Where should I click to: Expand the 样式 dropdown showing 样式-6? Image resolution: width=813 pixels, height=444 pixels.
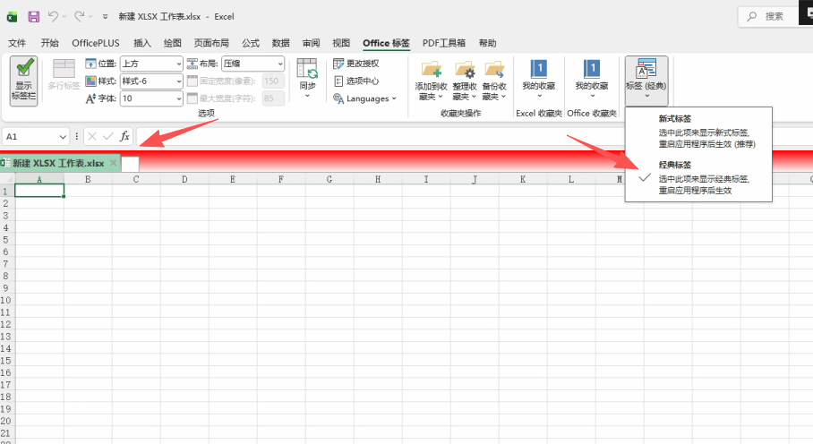151,81
